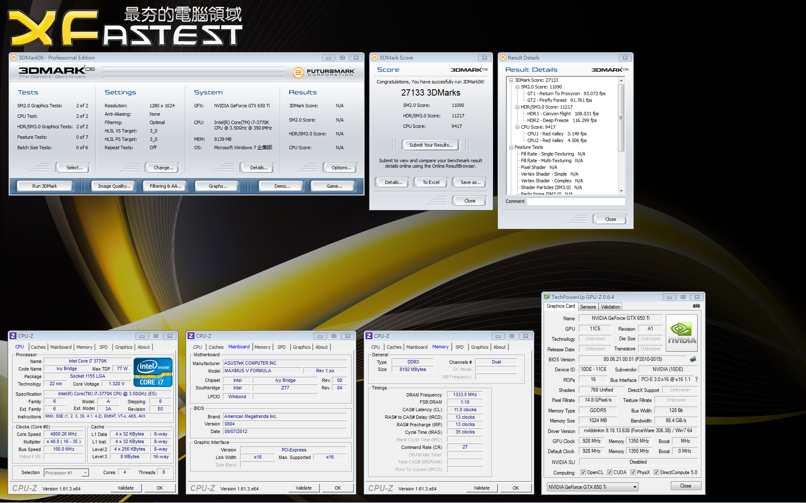Select the Pixel Shader N/A row
The height and width of the screenshot is (503, 806).
pos(539,167)
